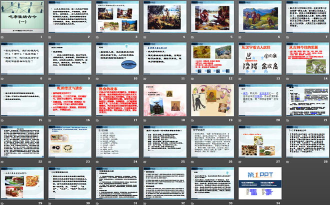
Task: Select slide 7 paragraph thumbnail
Action: pos(307,17)
